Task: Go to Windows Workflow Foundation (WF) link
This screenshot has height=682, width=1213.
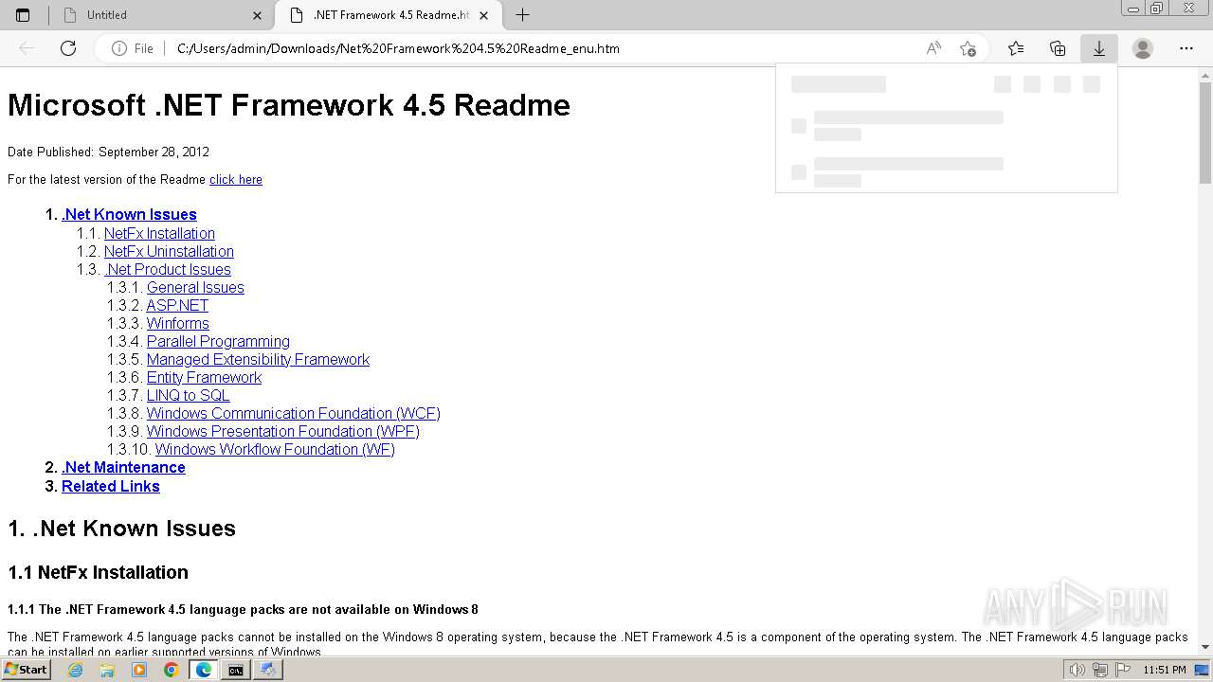Action: 275,449
